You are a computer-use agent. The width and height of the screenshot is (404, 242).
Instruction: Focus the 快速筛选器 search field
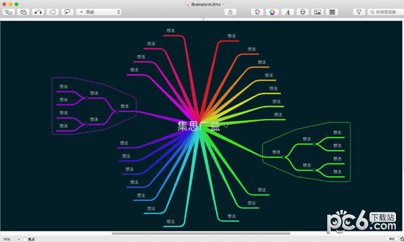(x=386, y=12)
